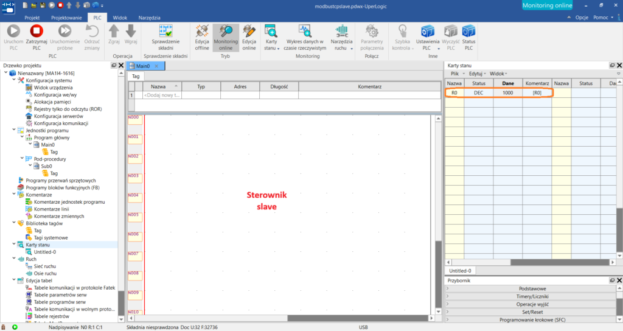623x331 pixels.
Task: Collapse the Konfiguracja systemu tree node
Action: coord(14,80)
